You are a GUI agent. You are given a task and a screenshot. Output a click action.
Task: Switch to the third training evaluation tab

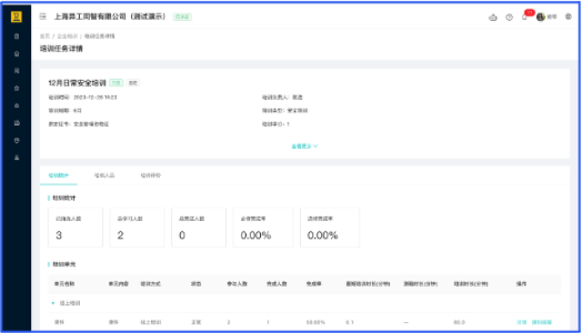click(151, 176)
